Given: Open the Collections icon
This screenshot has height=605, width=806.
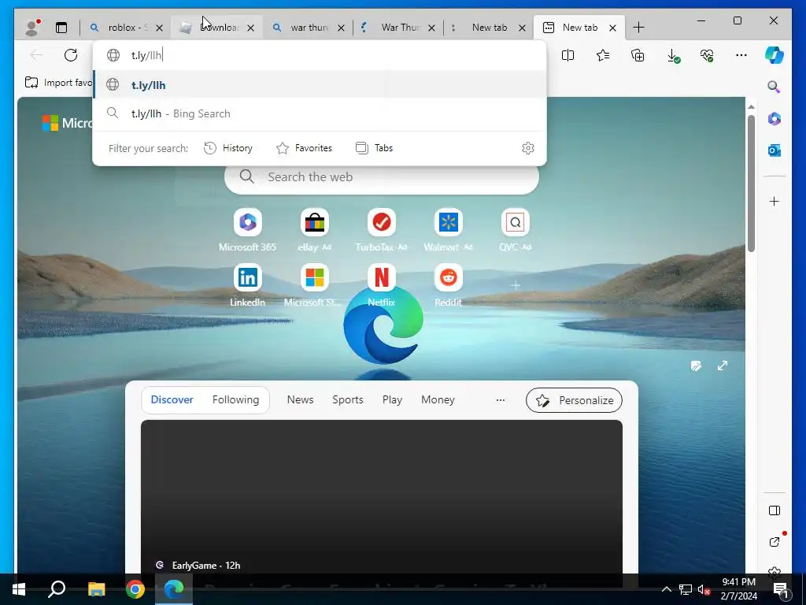Looking at the screenshot, I should click(x=638, y=55).
